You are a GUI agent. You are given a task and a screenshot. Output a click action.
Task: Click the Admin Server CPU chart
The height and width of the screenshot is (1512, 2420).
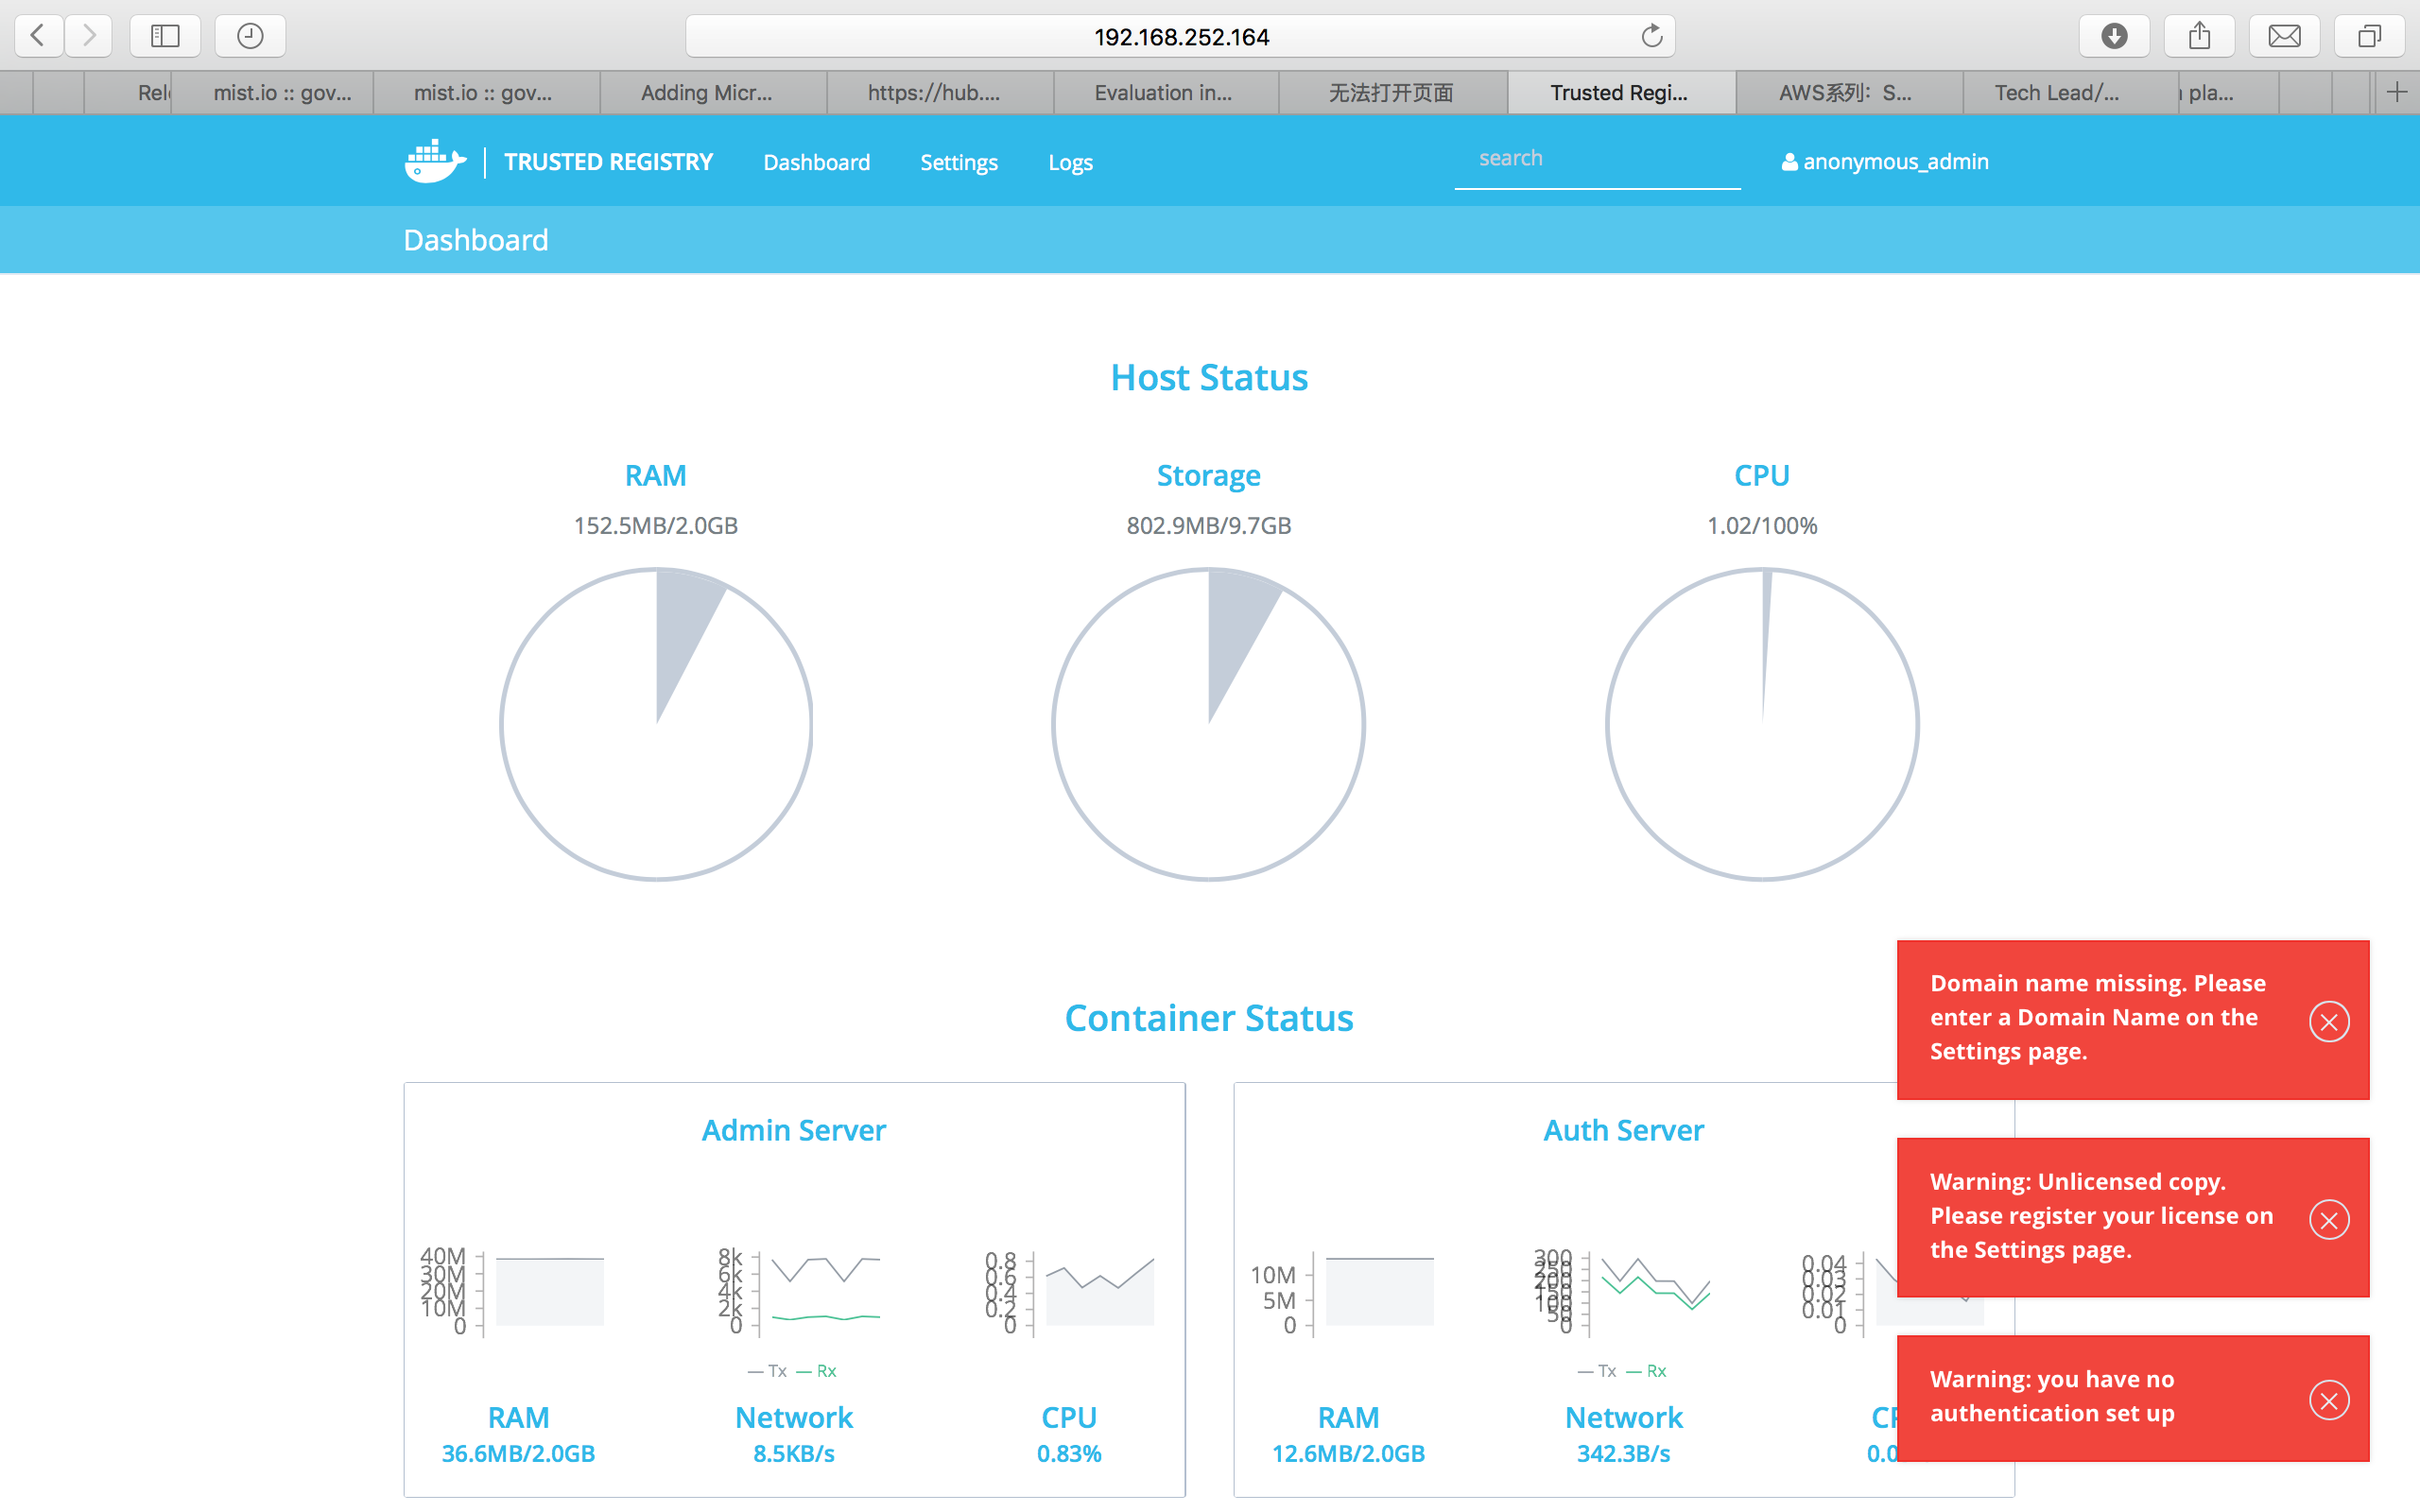(x=1069, y=1292)
